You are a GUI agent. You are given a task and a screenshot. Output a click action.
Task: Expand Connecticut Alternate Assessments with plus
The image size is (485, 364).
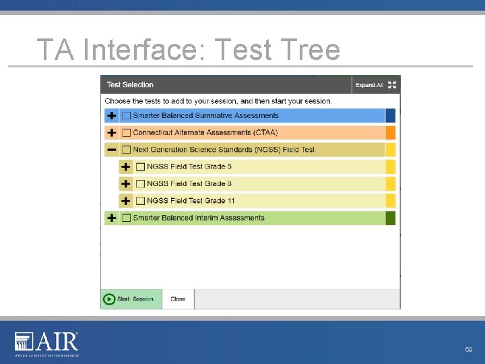pos(112,133)
